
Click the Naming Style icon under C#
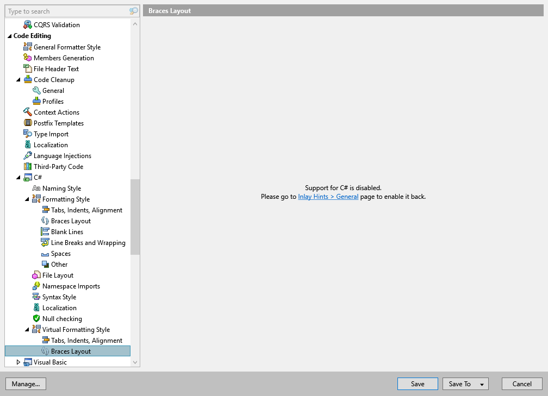36,188
